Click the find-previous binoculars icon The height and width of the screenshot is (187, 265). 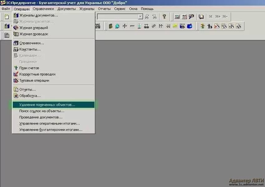coord(154,17)
